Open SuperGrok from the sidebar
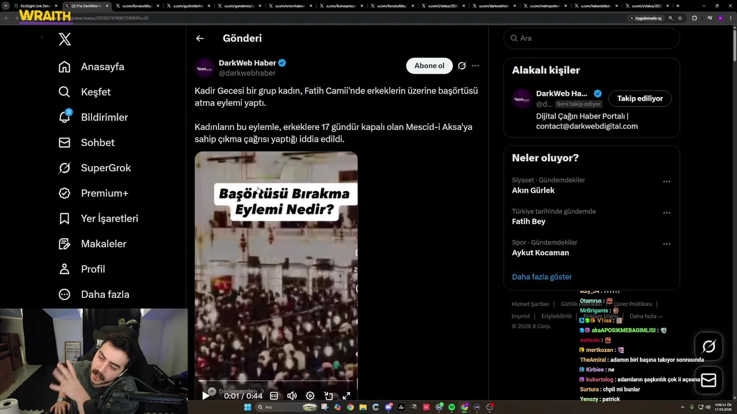Viewport: 737px width, 414px height. [94, 168]
